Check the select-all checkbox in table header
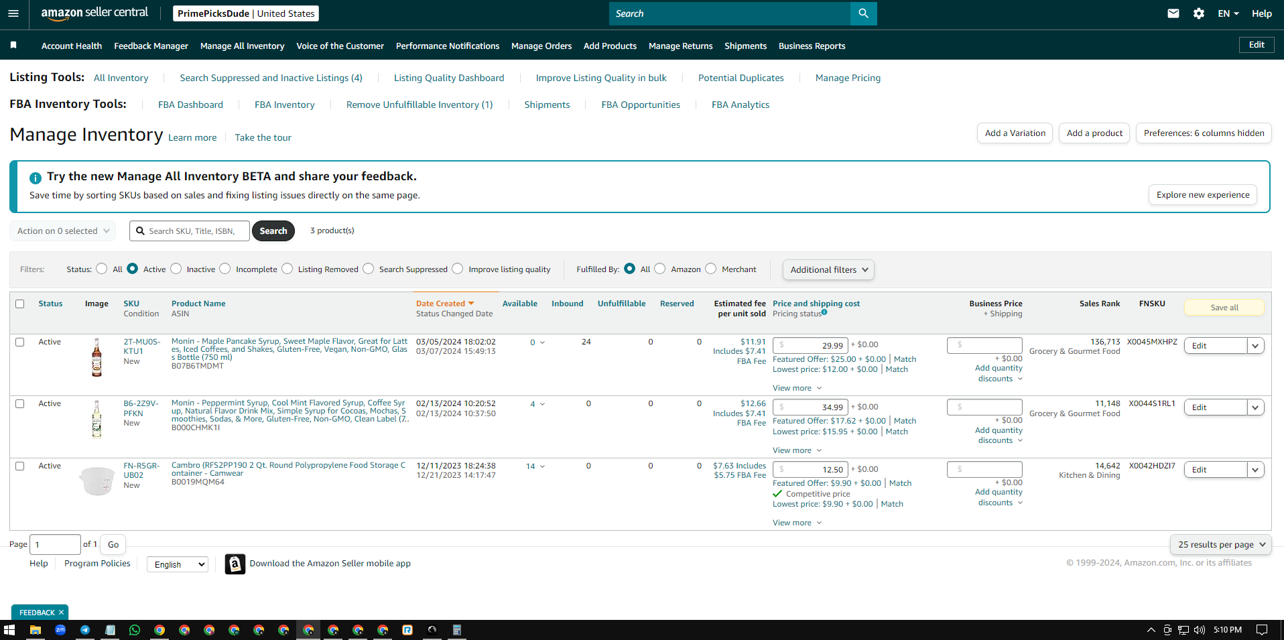 click(x=20, y=304)
